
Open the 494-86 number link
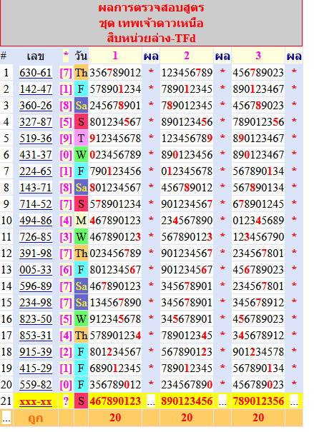click(x=36, y=221)
